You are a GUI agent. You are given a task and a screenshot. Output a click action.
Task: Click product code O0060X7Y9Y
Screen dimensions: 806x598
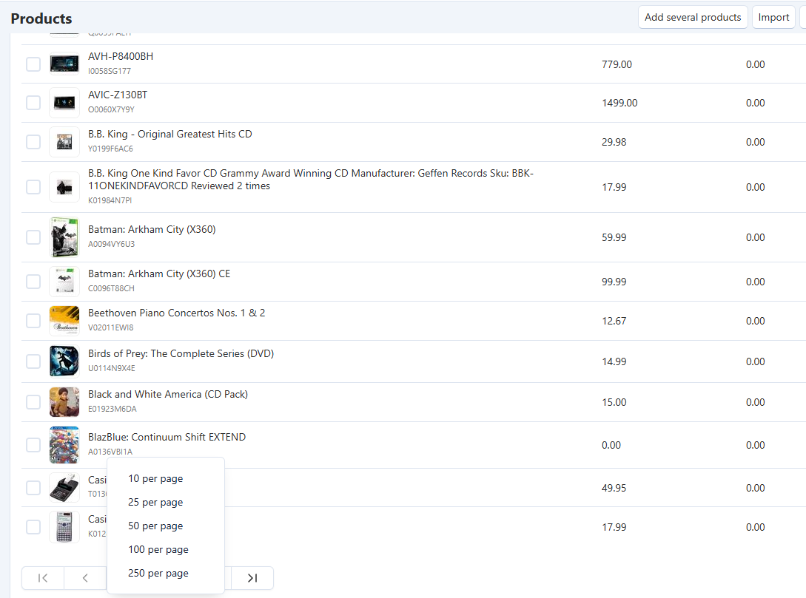(x=111, y=109)
